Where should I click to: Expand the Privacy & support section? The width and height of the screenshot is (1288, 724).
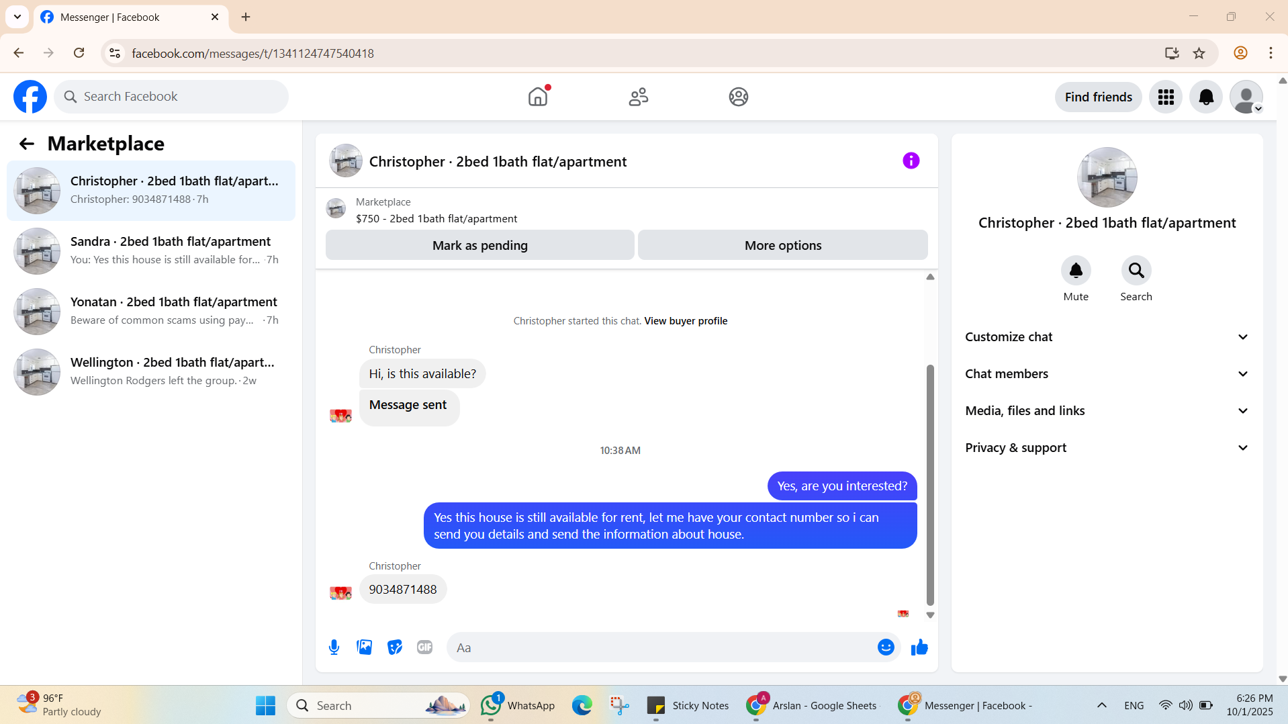tap(1107, 448)
